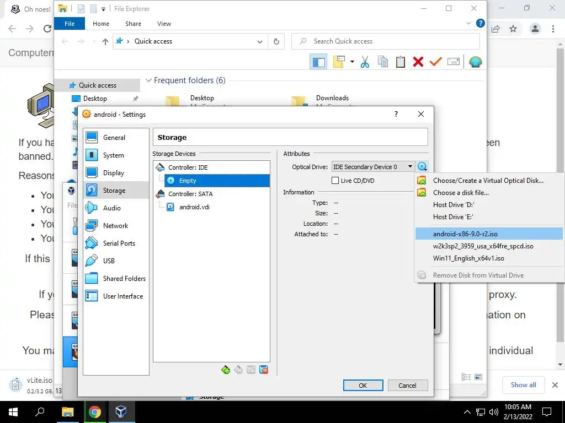This screenshot has width=565, height=423.
Task: Click the orange checkmark icon in File Explorer
Action: pos(436,62)
